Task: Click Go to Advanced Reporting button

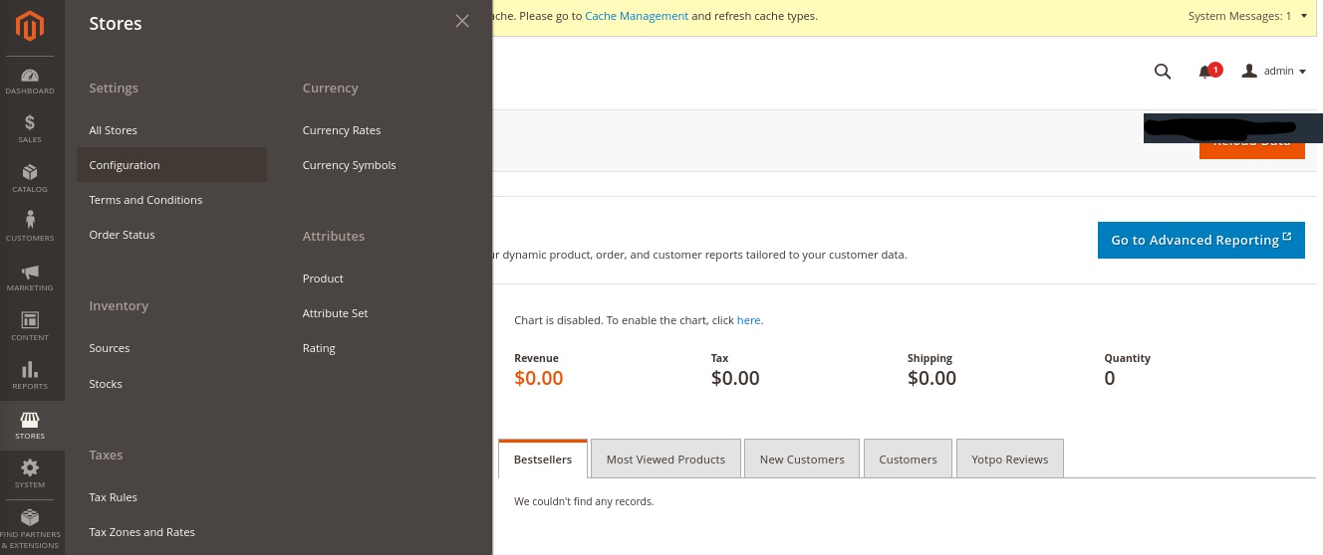Action: point(1200,240)
